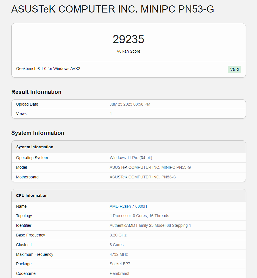Click the Maximum Frequency label
The height and width of the screenshot is (278, 257).
(x=34, y=254)
